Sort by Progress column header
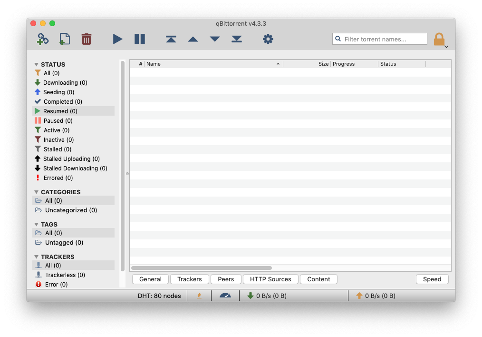The image size is (482, 337). click(x=355, y=64)
